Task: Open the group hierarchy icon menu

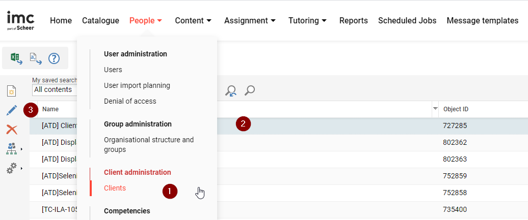Action: 12,148
